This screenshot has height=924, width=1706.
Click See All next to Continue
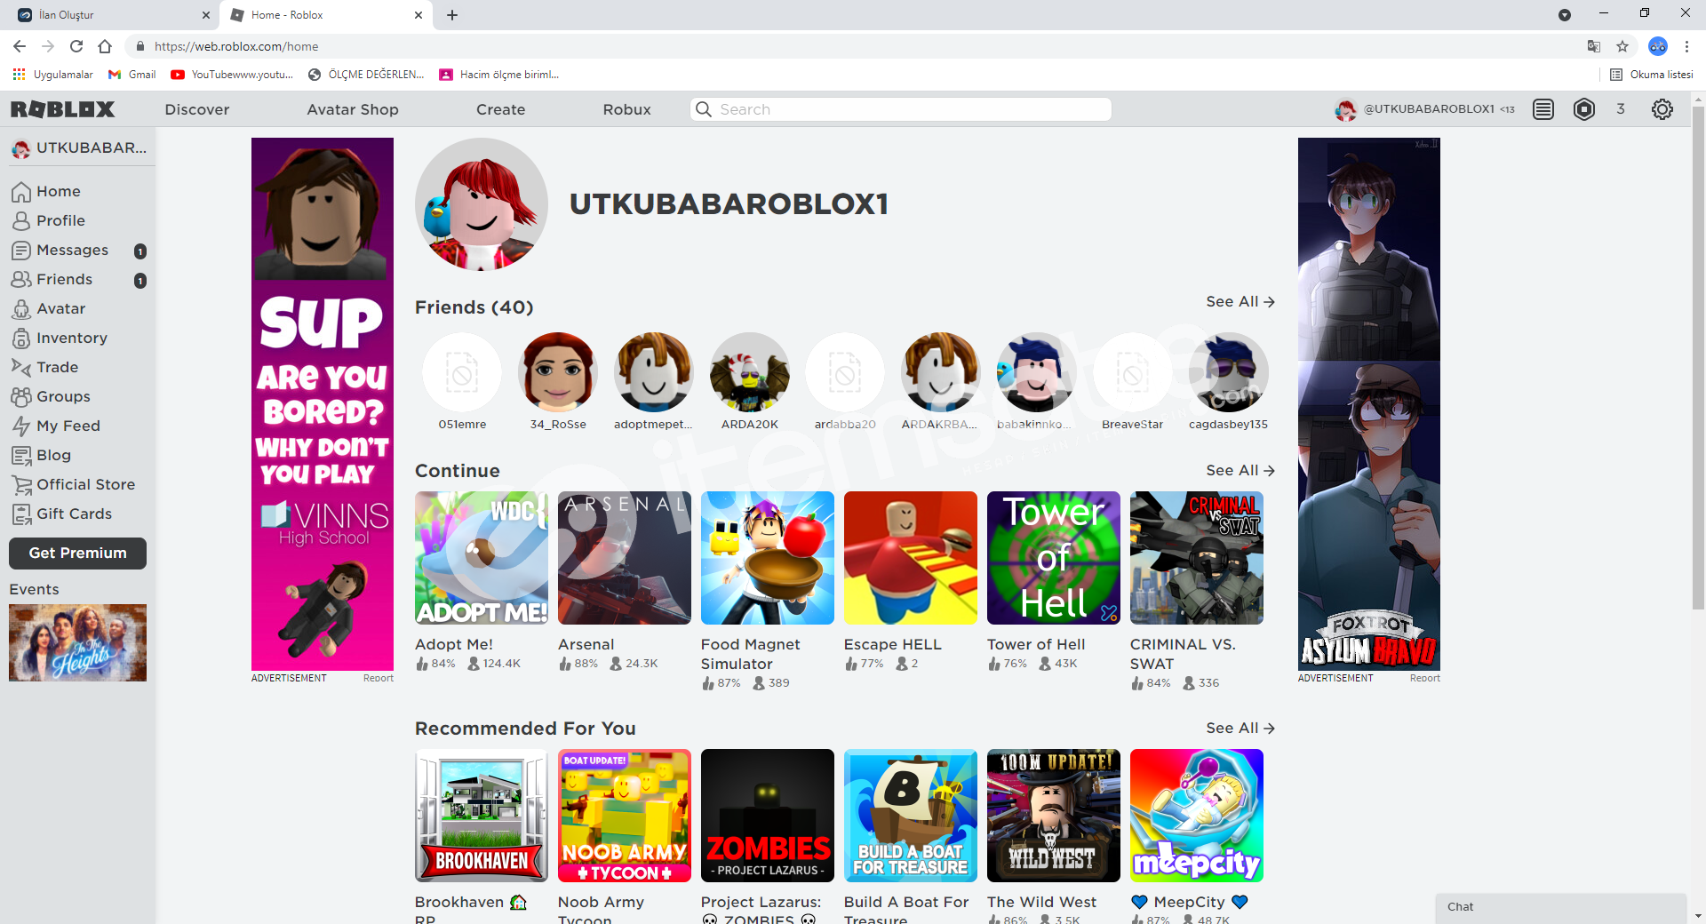pos(1240,471)
